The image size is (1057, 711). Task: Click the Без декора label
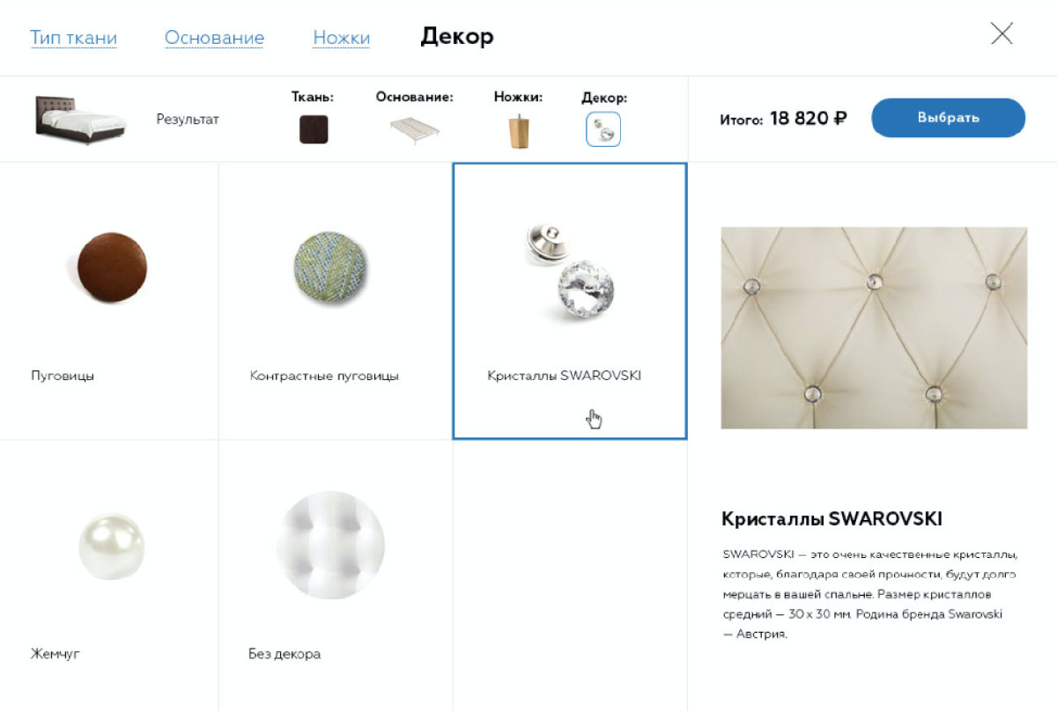[285, 654]
